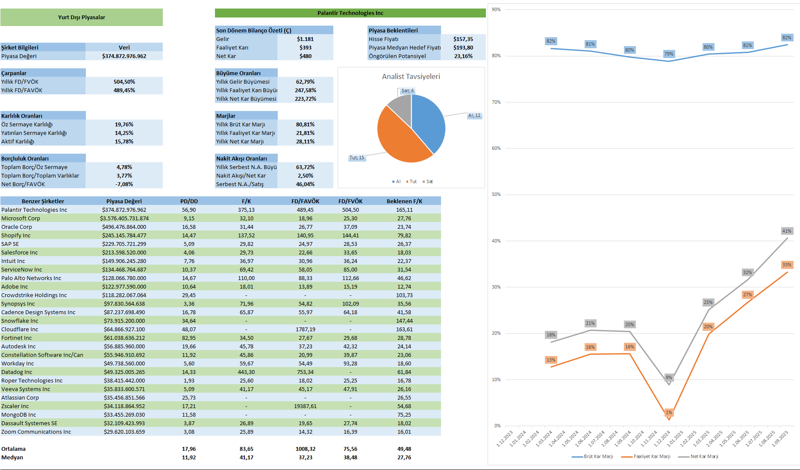Click the Al; 12 pie data label

tap(474, 116)
